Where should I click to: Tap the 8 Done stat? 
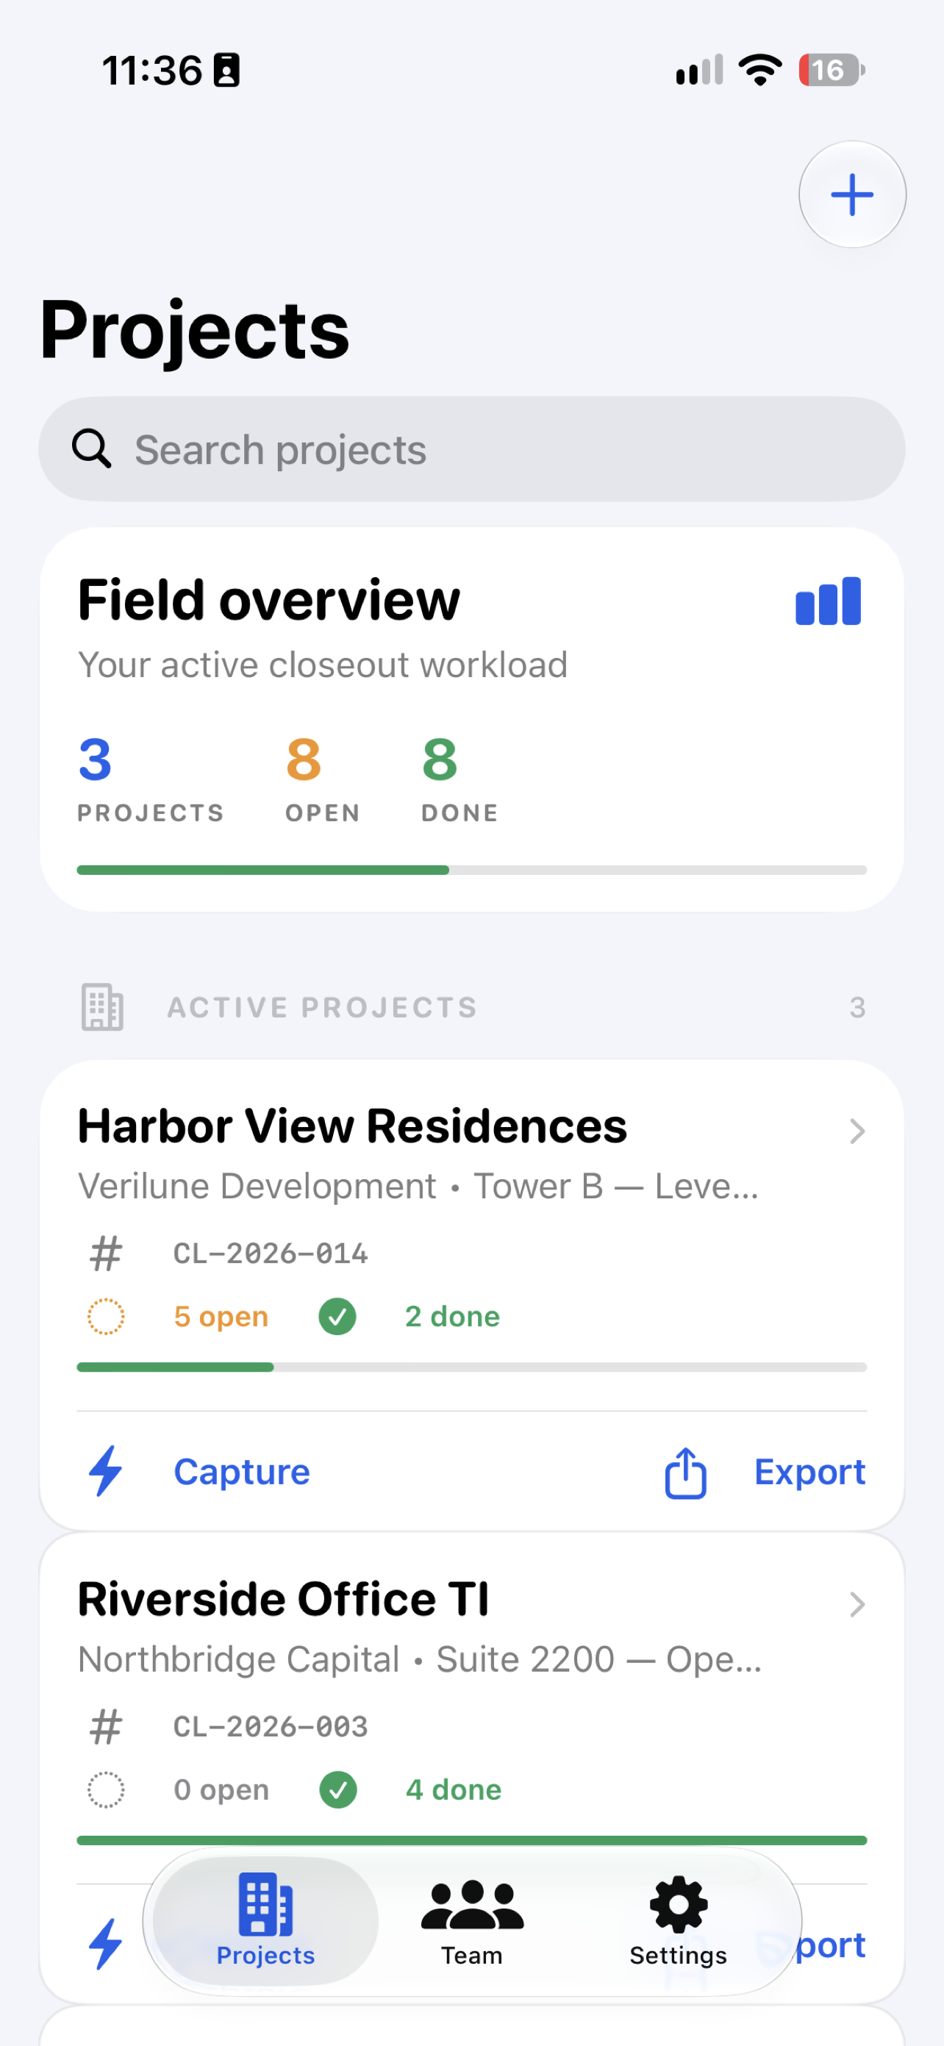[x=460, y=779]
